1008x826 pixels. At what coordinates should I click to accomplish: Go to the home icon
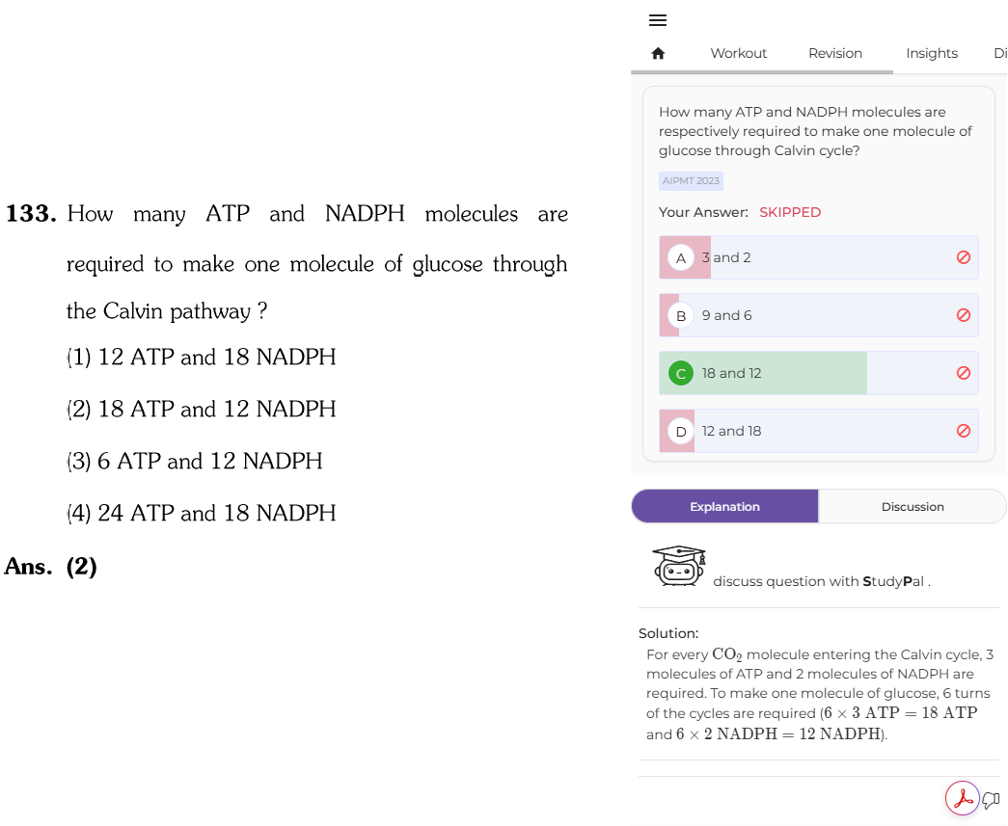click(658, 53)
